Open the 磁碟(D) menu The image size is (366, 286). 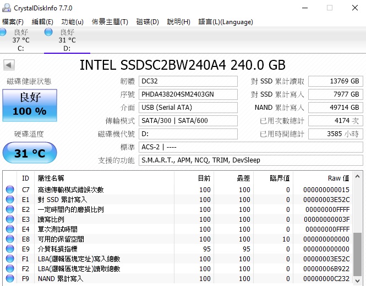coord(148,22)
